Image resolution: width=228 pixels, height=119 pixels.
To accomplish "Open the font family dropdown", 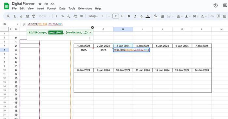I will (x=96, y=16).
